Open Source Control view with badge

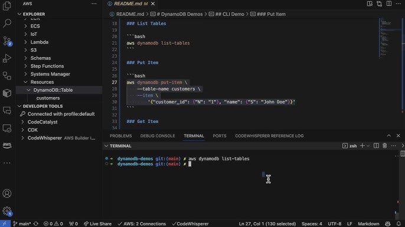pos(7,41)
